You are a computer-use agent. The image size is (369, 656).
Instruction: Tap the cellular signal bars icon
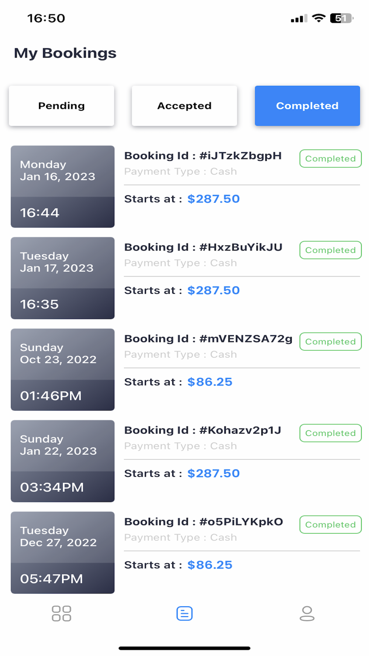click(299, 18)
